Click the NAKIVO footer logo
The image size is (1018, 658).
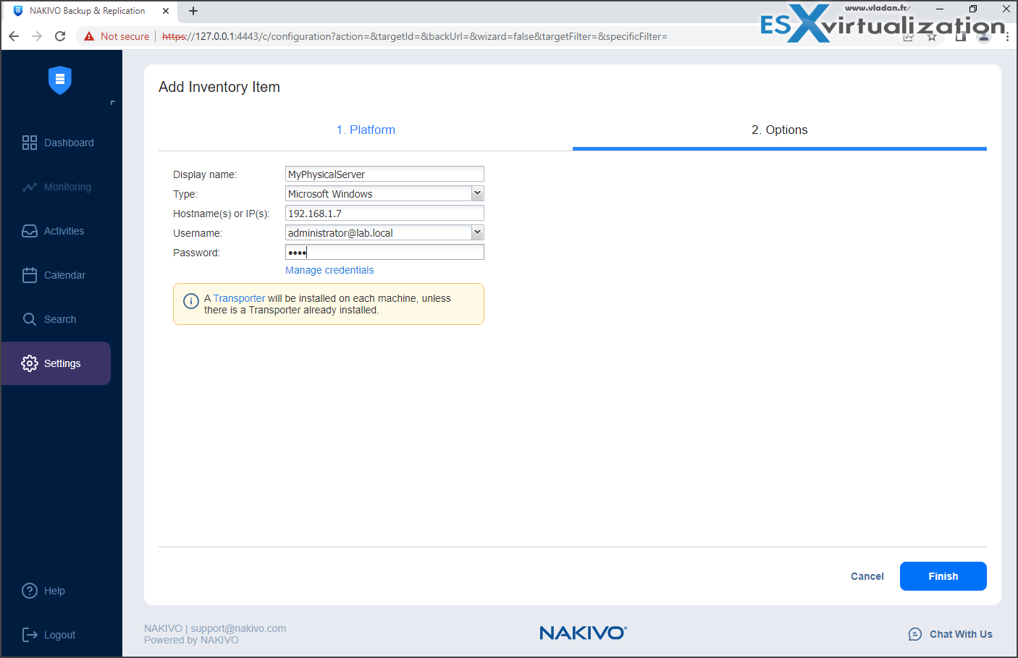point(583,633)
